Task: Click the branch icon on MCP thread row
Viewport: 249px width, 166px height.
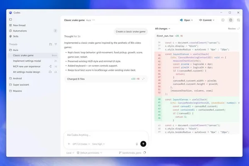Action: pyautogui.click(x=50, y=66)
